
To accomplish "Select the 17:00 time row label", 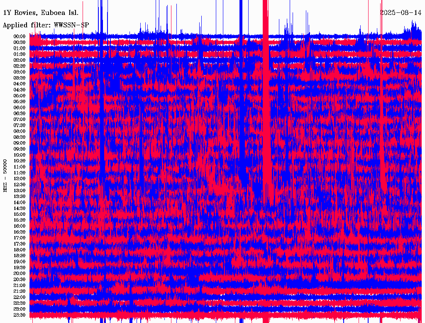I will click(20, 238).
